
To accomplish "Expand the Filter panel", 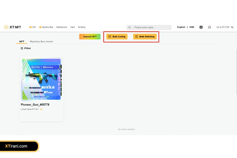I will pos(26,48).
